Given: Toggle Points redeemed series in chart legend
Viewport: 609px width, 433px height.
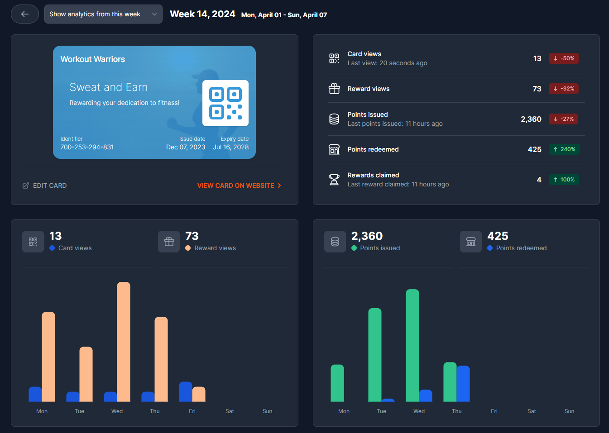Looking at the screenshot, I should click(x=517, y=248).
